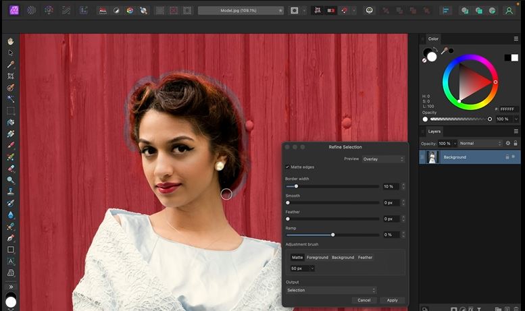Select the Selection Brush tool
The image size is (525, 311).
click(x=11, y=88)
